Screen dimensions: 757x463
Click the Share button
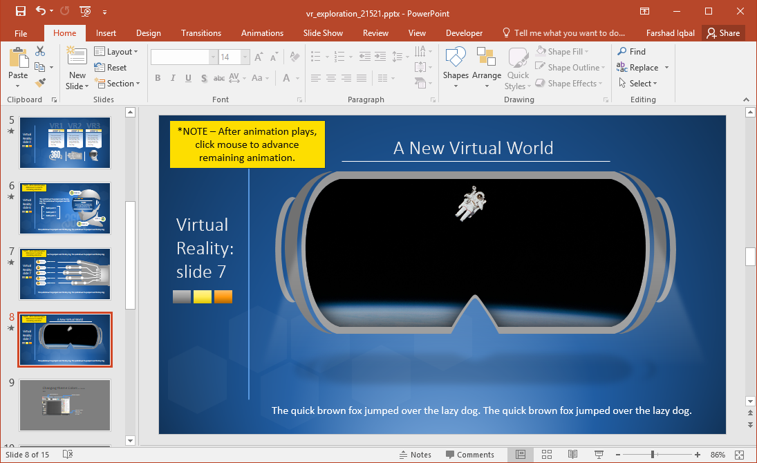723,32
